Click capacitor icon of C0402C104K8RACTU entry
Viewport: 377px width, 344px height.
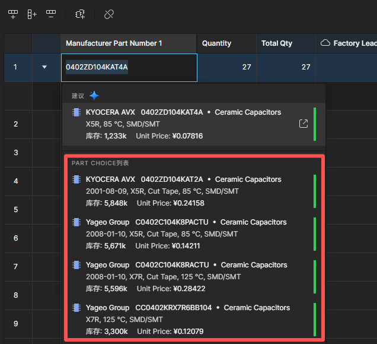pos(76,265)
